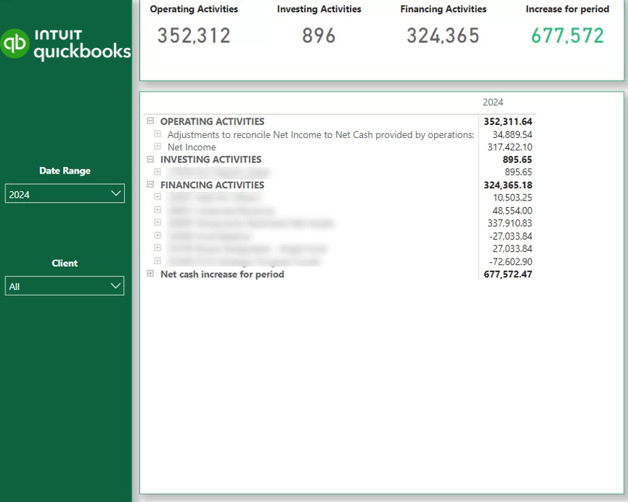Screen dimensions: 628x502
Task: Click the green Increase for period total 677,572
Action: coord(567,36)
